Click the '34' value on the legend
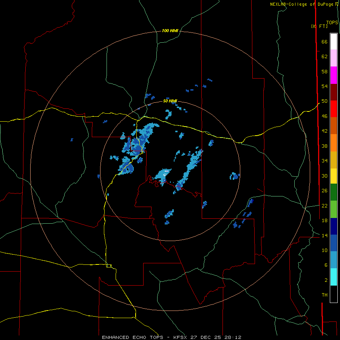This screenshot has width=340, height=340. coord(325,161)
